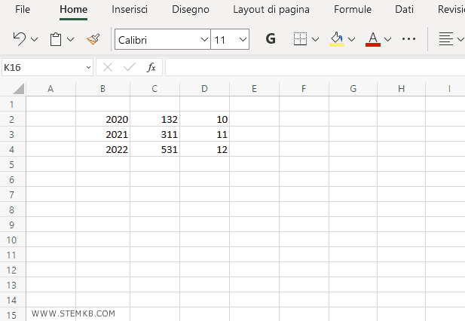Expand the Calibri font name dropdown
This screenshot has height=321, width=465.
coord(205,39)
